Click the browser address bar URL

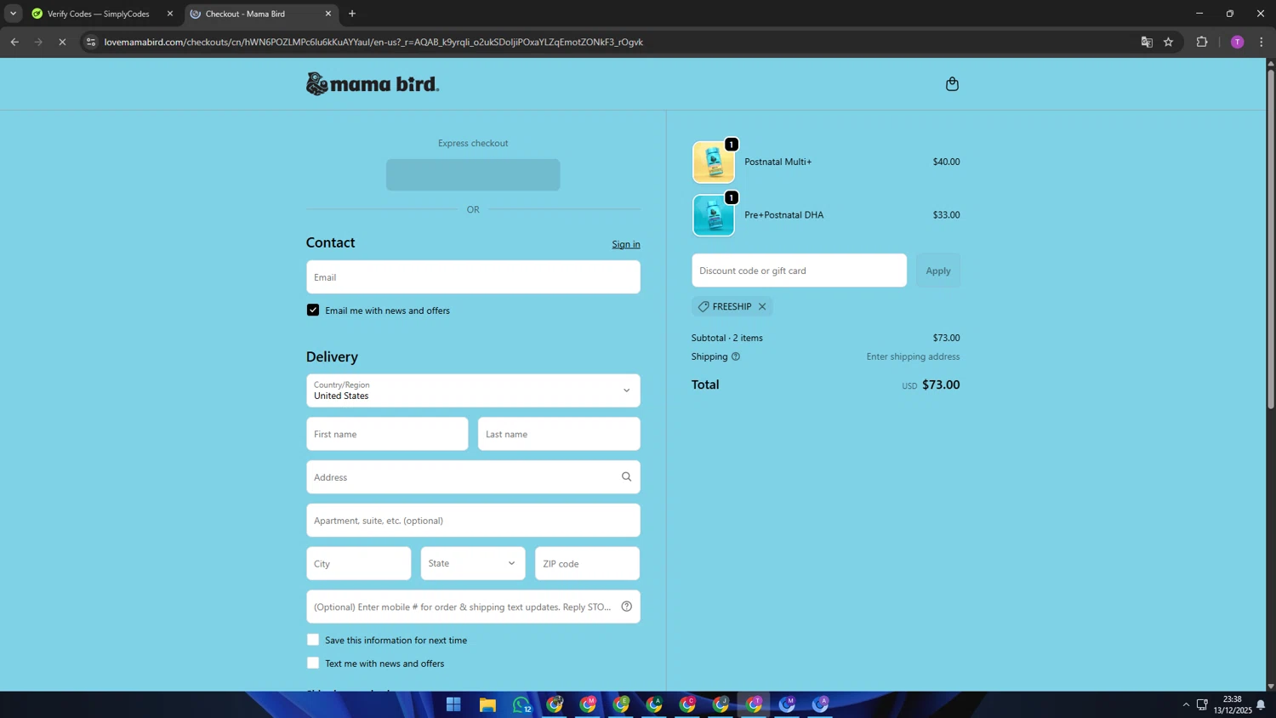tap(373, 42)
